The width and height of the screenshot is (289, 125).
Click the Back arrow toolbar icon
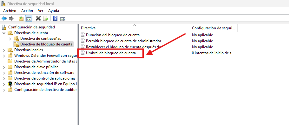pos(4,18)
